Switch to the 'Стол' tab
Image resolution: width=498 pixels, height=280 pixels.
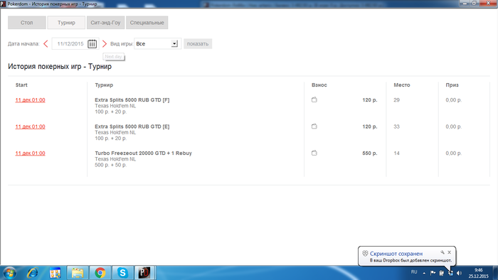tap(27, 23)
